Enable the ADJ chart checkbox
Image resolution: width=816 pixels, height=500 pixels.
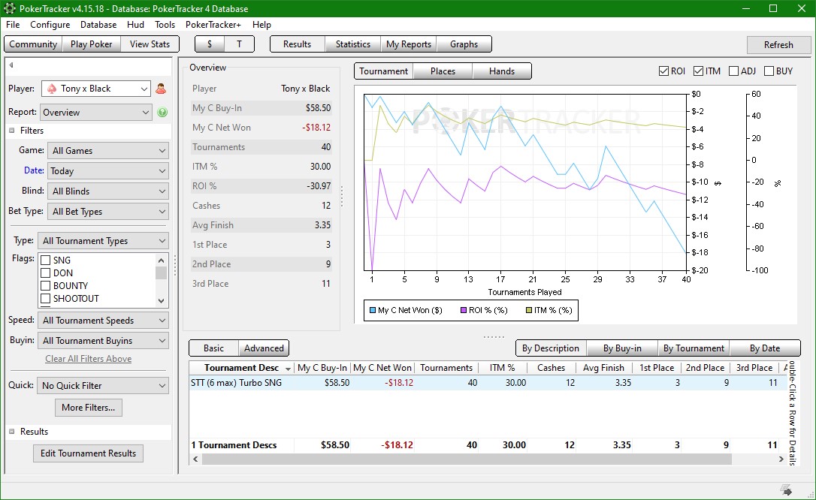[x=733, y=71]
